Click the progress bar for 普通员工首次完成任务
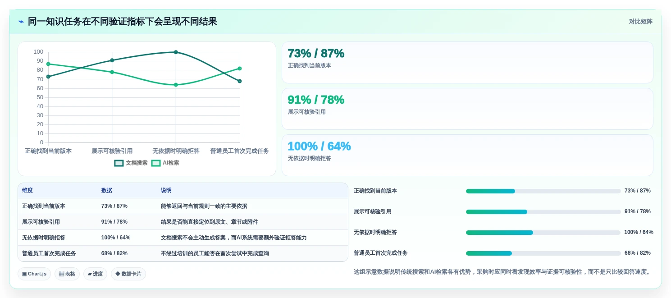Image resolution: width=671 pixels, height=298 pixels. pyautogui.click(x=543, y=253)
